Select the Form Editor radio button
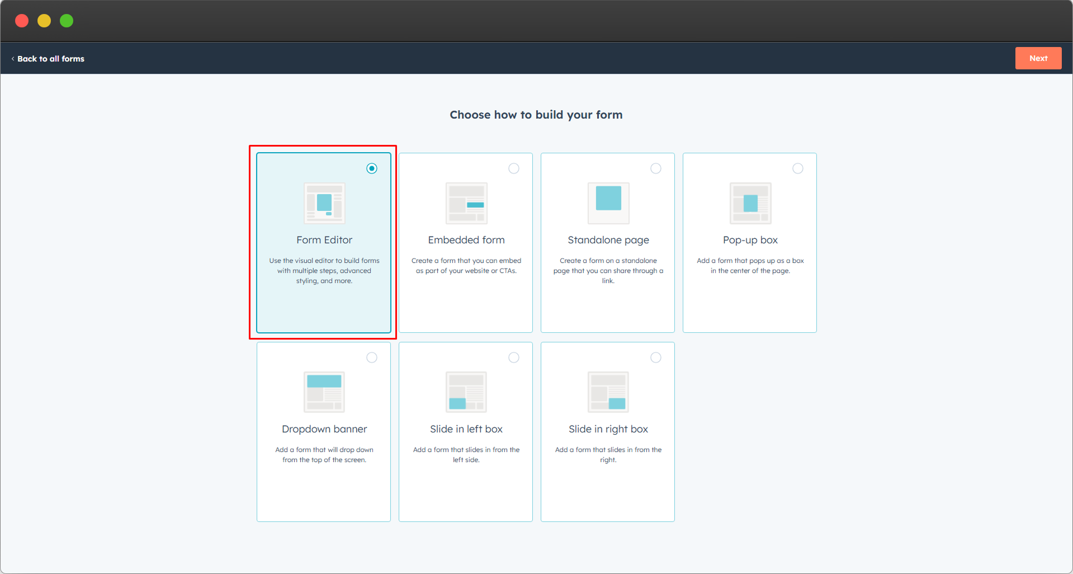Viewport: 1073px width, 574px height. 372,168
